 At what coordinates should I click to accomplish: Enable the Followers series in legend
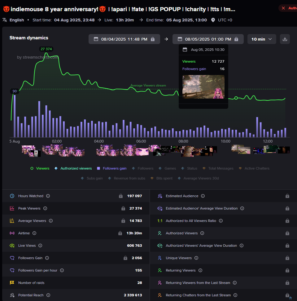point(143,168)
